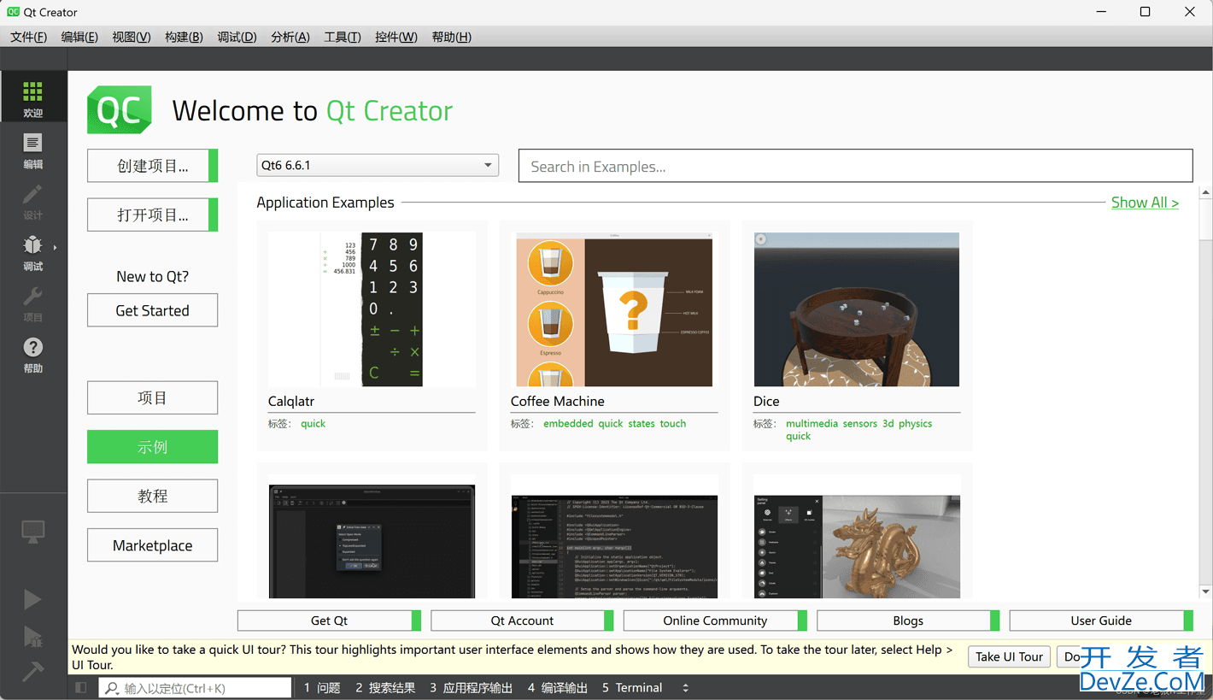Viewport: 1213px width, 700px height.
Task: Open the Marketplace tab
Action: click(x=152, y=545)
